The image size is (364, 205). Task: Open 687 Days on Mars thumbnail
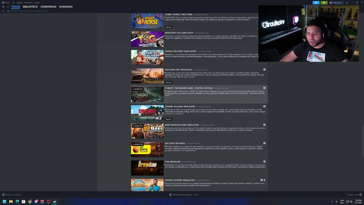coord(147,149)
